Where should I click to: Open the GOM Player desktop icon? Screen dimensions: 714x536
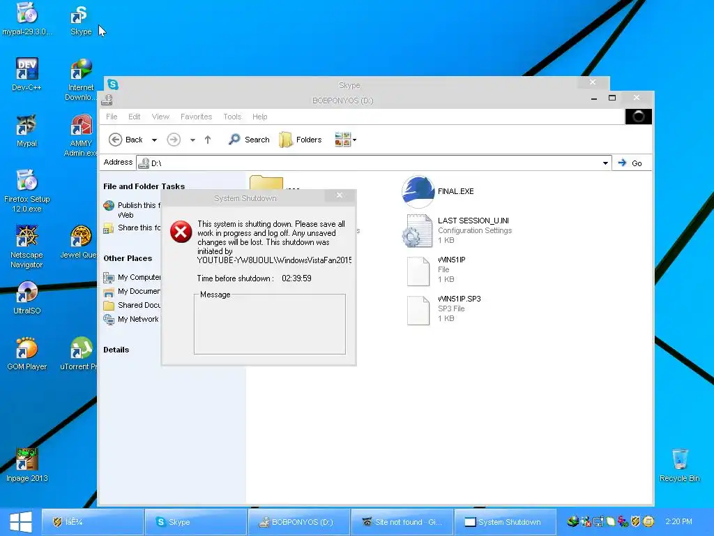coord(27,354)
